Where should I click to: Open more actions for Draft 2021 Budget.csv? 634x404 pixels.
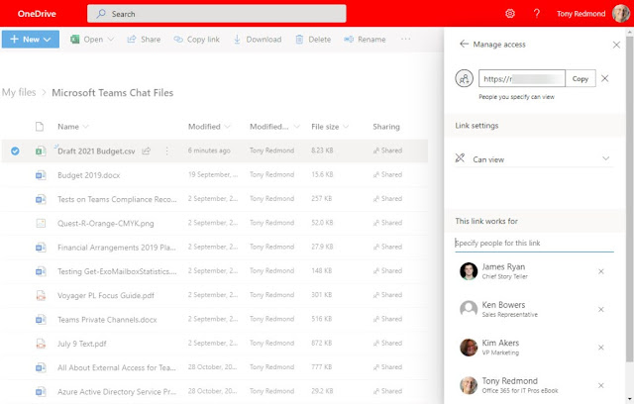[167, 151]
